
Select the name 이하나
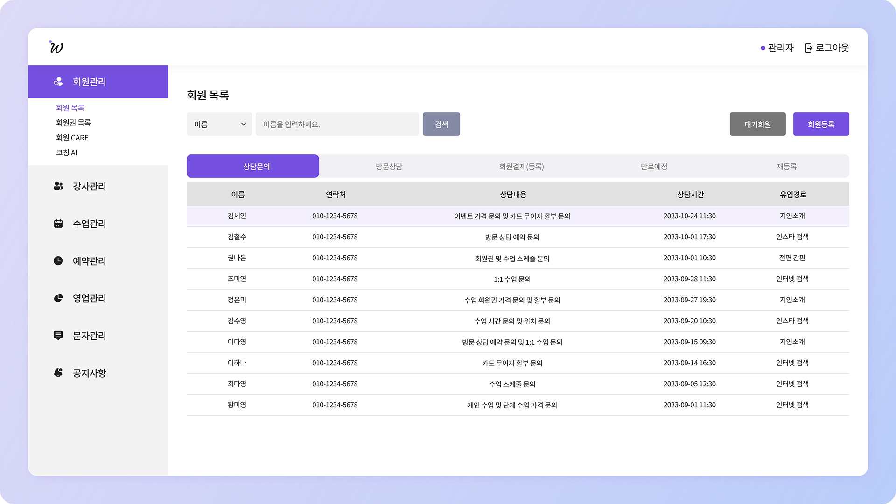pos(237,363)
